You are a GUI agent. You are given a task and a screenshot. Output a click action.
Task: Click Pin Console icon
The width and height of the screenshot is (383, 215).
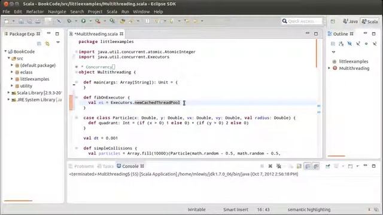328,166
